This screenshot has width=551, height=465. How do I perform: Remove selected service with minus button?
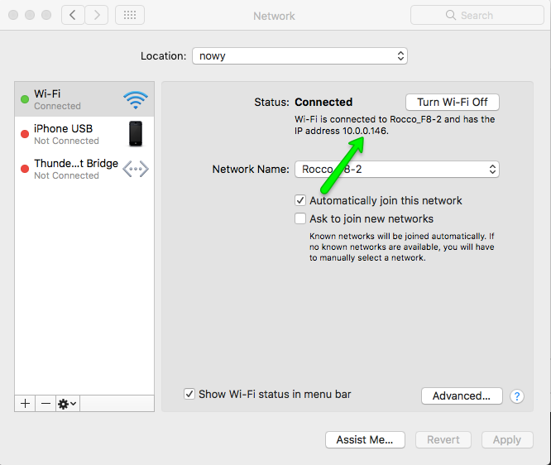tap(46, 404)
